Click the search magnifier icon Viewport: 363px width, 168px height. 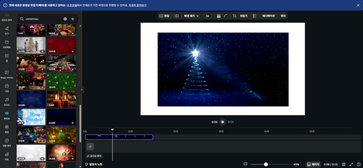(x=22, y=19)
